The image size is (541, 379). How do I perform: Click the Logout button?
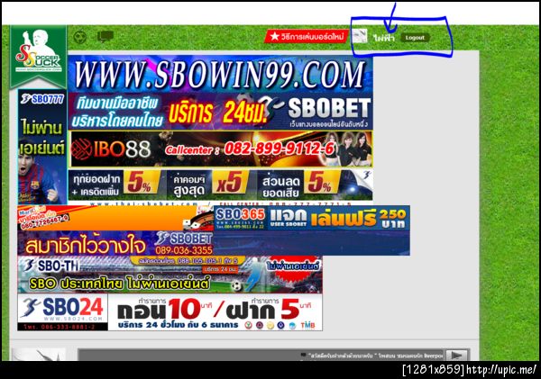pos(415,38)
